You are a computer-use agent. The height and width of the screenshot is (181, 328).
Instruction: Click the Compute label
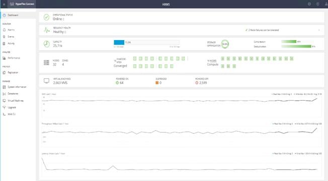(213, 65)
